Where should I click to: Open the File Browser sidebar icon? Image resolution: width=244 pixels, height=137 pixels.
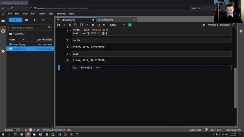pos(3,21)
